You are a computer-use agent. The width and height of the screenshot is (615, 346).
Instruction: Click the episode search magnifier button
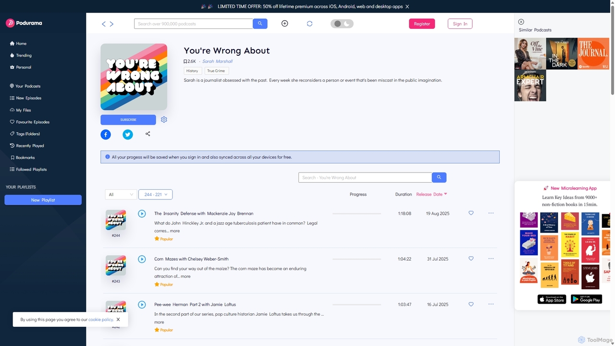click(x=439, y=177)
